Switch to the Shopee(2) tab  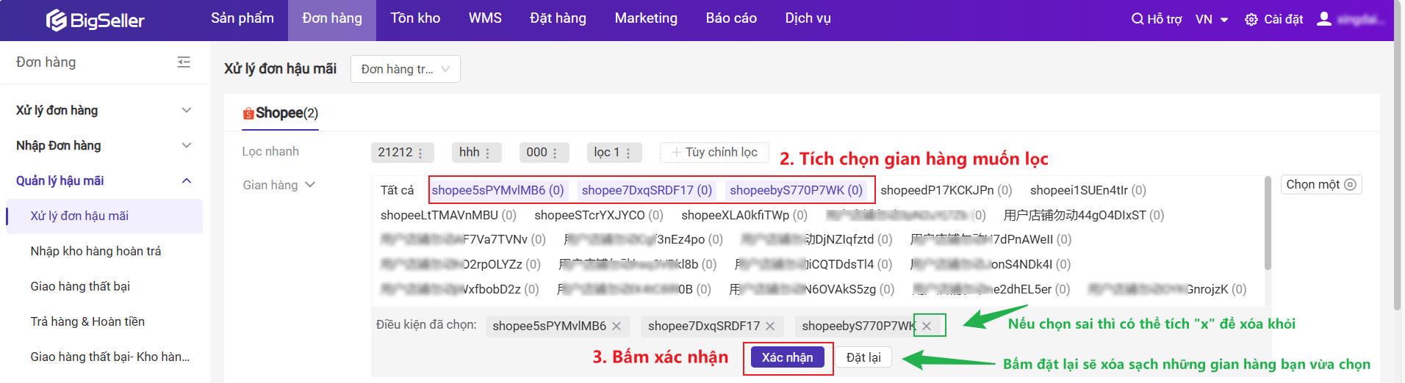[280, 113]
